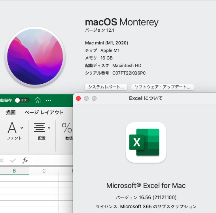Switch to the 描画 ribbon tab
Image resolution: width=216 pixels, height=213 pixels.
(x=11, y=112)
